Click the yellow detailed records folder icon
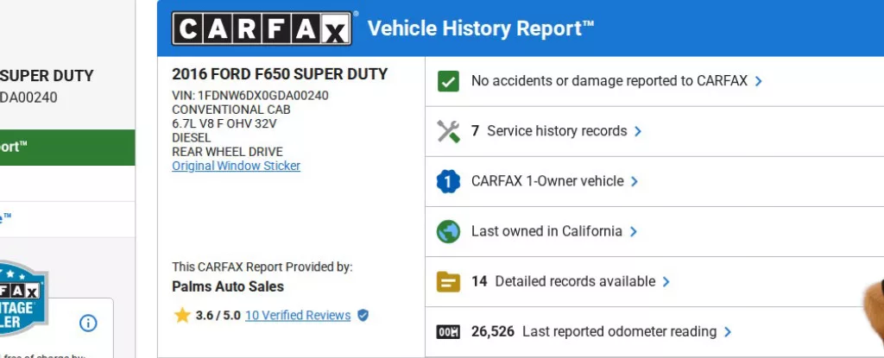The image size is (884, 358). click(448, 281)
